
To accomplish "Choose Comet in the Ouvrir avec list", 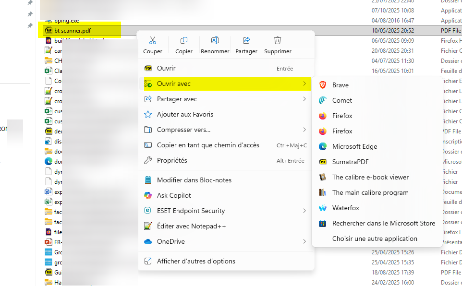I will click(342, 100).
